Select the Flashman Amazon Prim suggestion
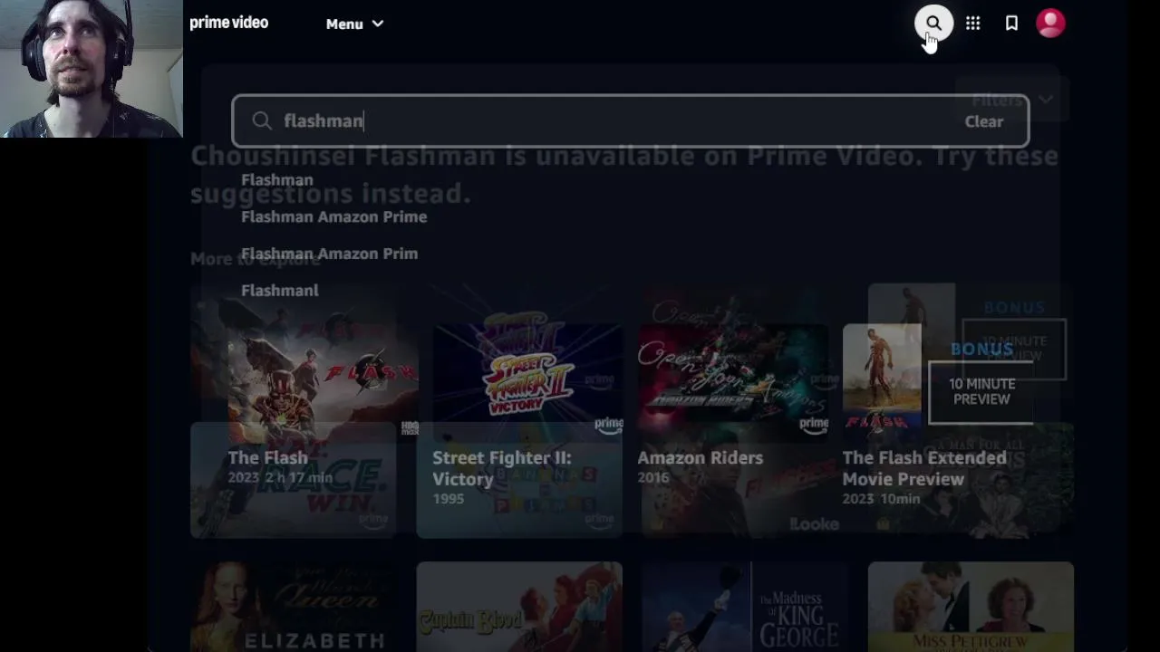1160x652 pixels. [x=329, y=254]
